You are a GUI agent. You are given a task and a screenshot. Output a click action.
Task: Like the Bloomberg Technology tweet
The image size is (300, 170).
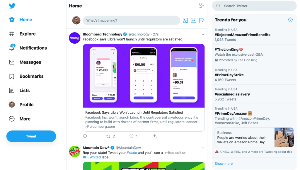point(132,136)
